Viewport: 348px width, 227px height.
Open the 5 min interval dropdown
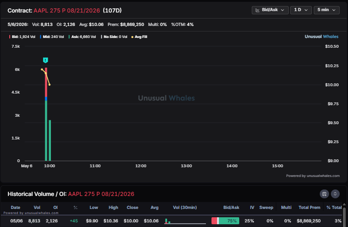[x=326, y=10]
